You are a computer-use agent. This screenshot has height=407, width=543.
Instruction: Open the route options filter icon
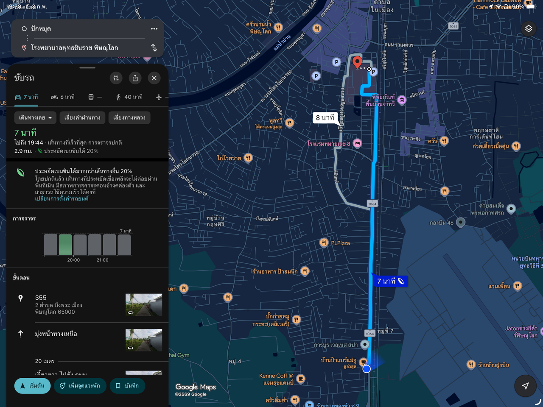(x=116, y=78)
